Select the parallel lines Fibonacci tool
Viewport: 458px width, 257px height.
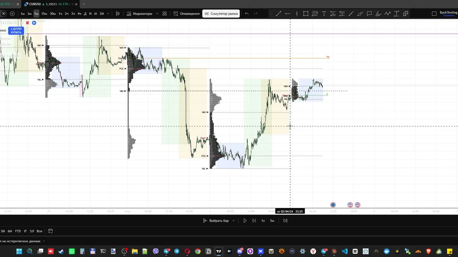315,14
